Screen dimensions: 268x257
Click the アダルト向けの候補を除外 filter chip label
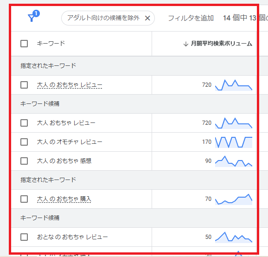(103, 18)
